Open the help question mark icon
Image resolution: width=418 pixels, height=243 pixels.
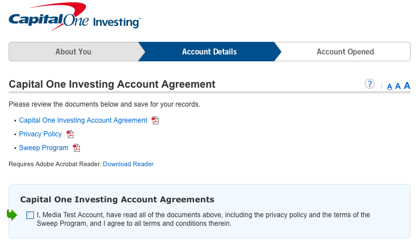(x=370, y=84)
